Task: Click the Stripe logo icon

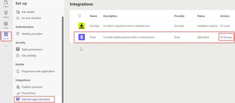Action: point(82,37)
